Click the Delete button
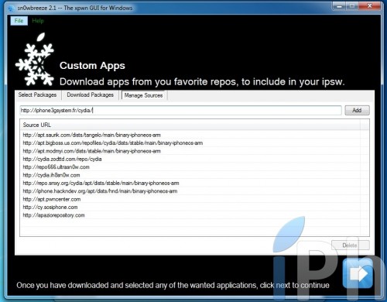 [x=351, y=245]
